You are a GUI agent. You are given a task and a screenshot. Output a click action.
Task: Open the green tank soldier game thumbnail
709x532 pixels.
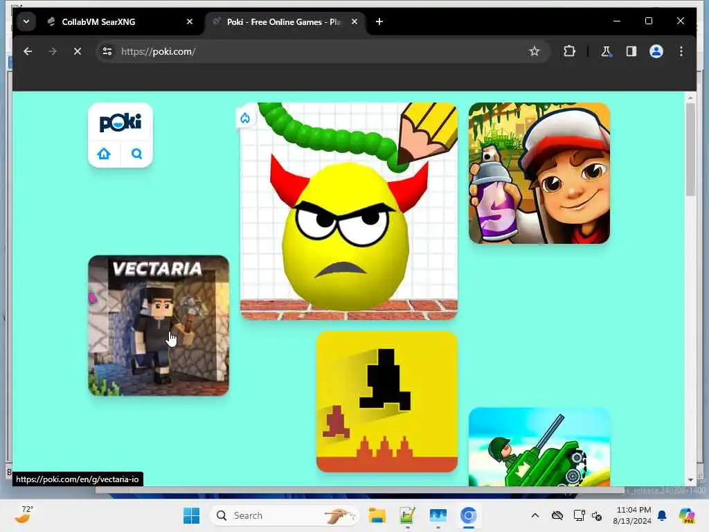click(539, 447)
